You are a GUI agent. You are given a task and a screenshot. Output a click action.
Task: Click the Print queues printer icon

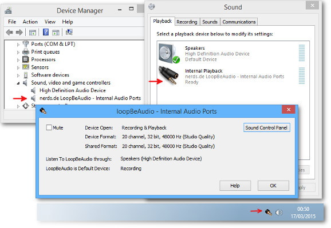click(x=26, y=52)
